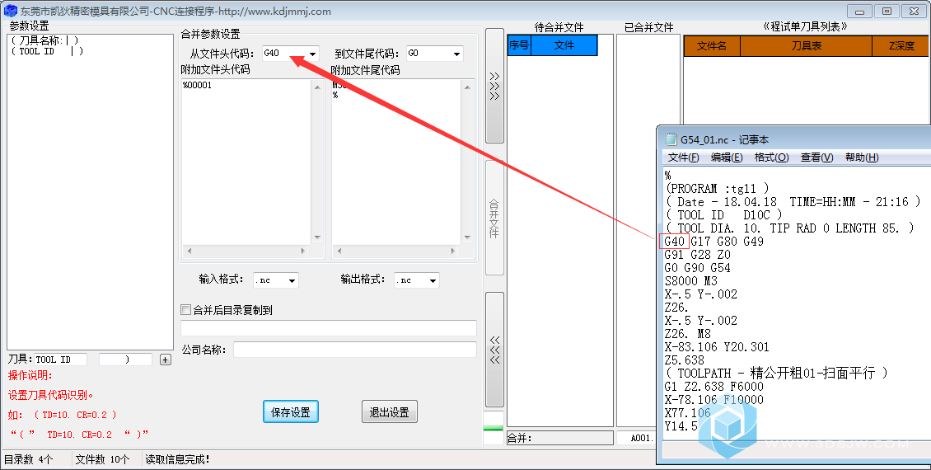Click the 刀具 TOOL ID input field
The height and width of the screenshot is (470, 931).
click(61, 360)
